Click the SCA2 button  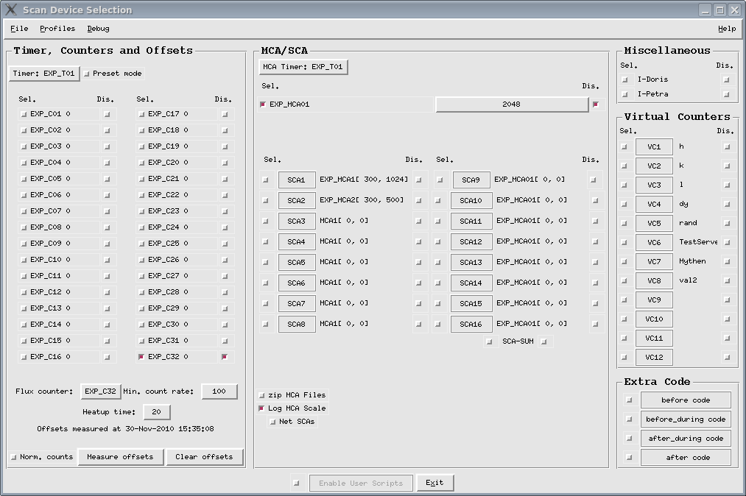click(x=296, y=200)
